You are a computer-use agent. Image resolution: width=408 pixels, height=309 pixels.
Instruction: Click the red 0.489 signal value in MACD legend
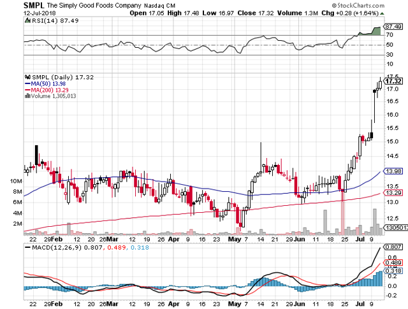tap(116, 247)
